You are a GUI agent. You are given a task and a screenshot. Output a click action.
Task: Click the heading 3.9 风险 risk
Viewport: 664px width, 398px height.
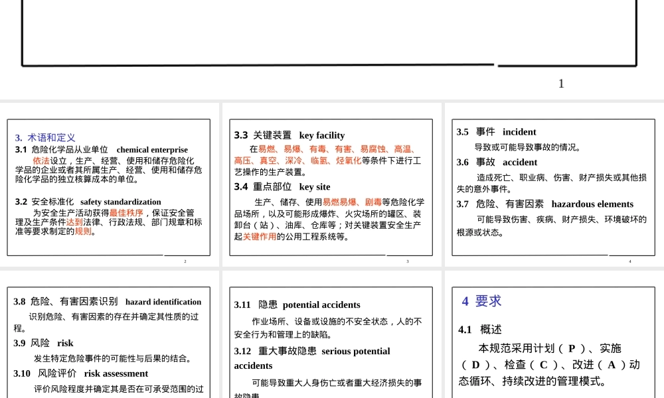[43, 343]
